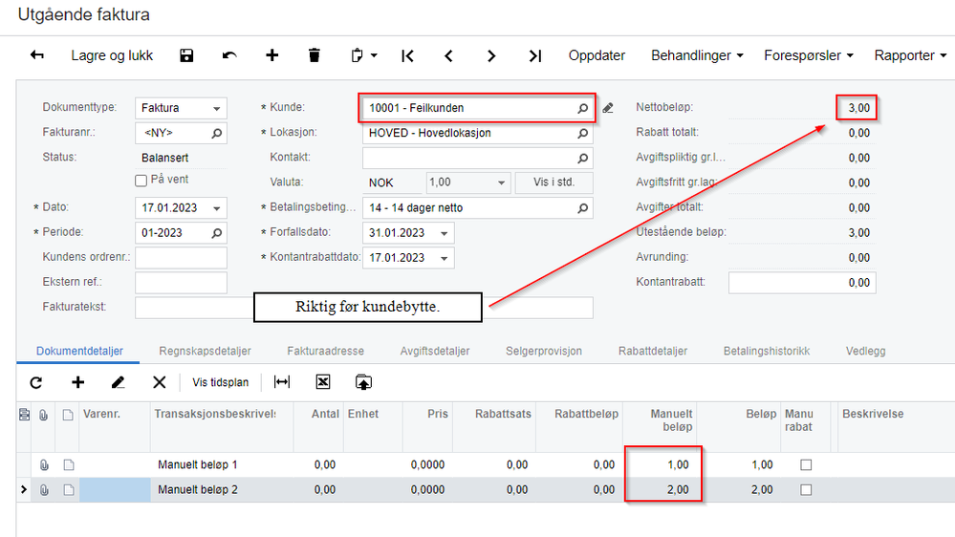Click the Oppdater button
This screenshot has width=955, height=537.
(x=597, y=55)
